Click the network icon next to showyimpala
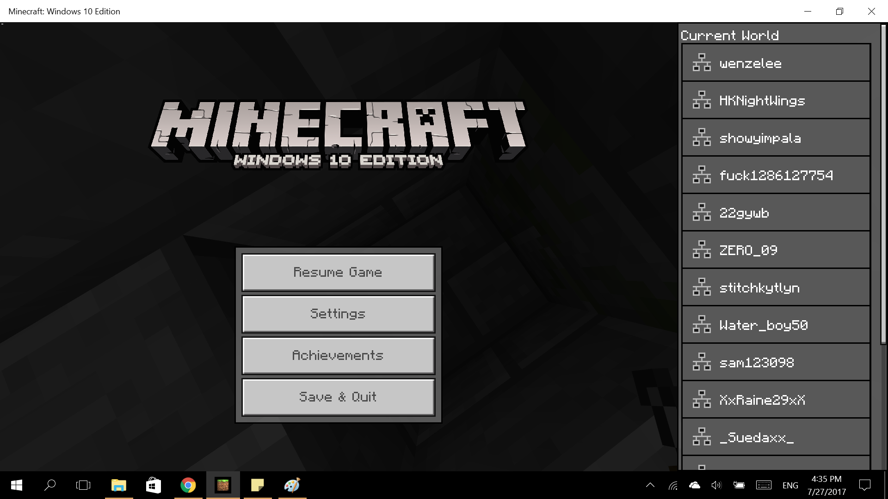Viewport: 888px width, 499px height. (x=702, y=137)
